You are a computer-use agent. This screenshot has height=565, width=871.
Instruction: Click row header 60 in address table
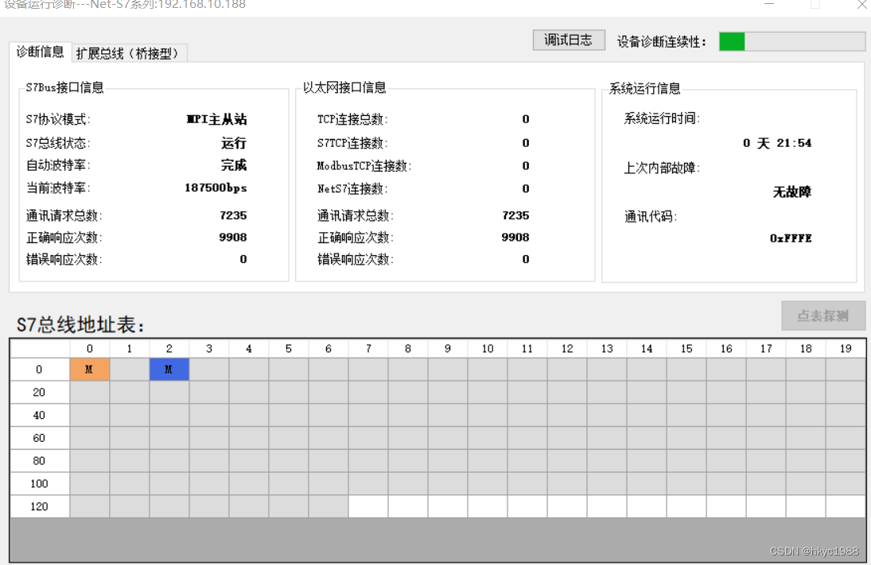click(x=40, y=438)
